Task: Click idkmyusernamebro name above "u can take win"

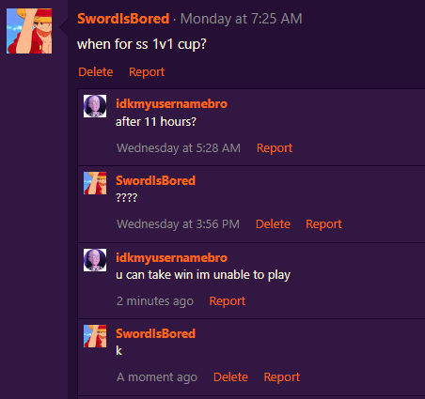Action: pyautogui.click(x=171, y=258)
